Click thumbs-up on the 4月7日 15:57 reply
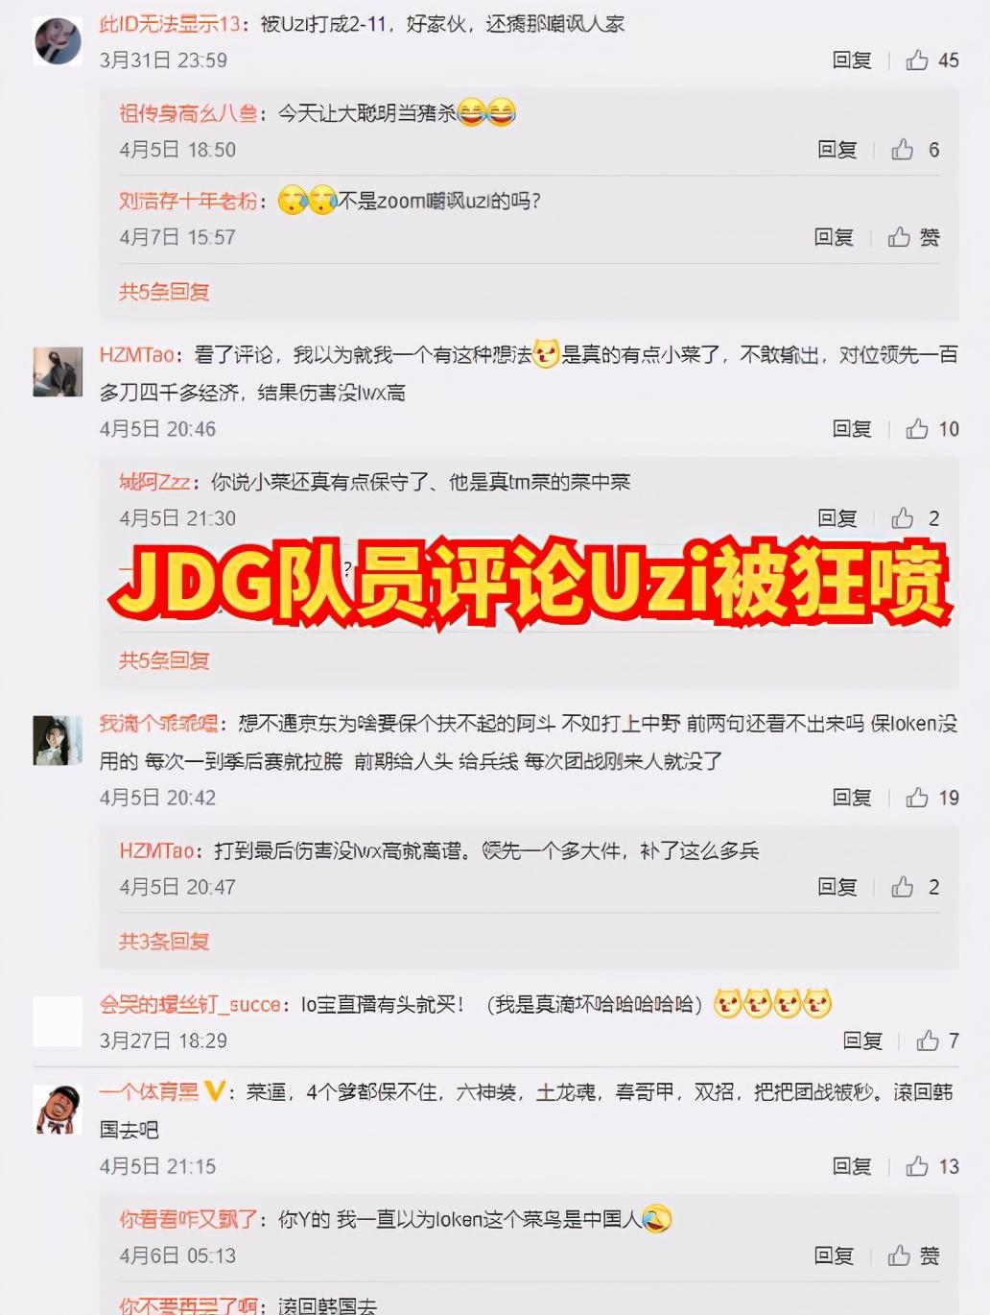Viewport: 990px width, 1315px height. coord(913,237)
